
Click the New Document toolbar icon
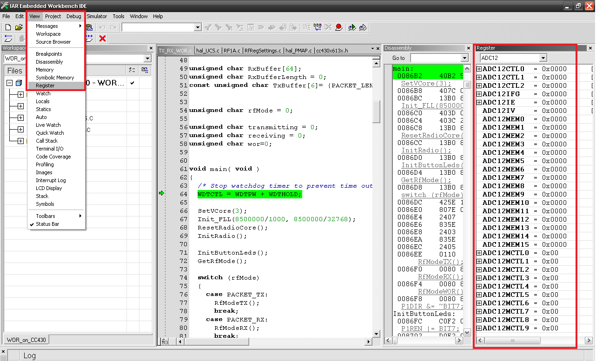8,27
